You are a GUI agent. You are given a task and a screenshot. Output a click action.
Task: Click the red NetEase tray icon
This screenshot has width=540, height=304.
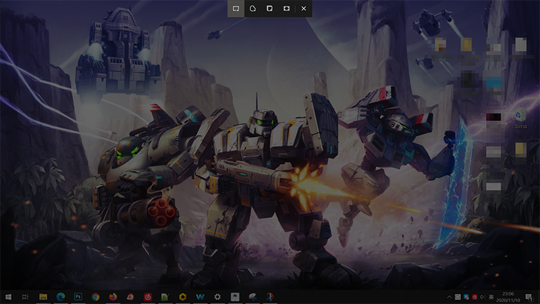click(x=475, y=297)
